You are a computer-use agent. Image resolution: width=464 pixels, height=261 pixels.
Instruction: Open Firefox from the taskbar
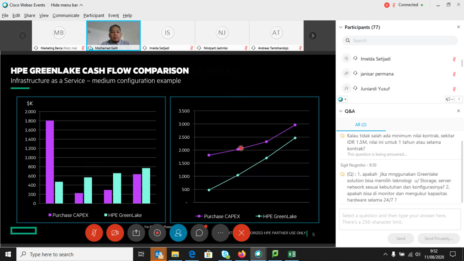(x=242, y=254)
